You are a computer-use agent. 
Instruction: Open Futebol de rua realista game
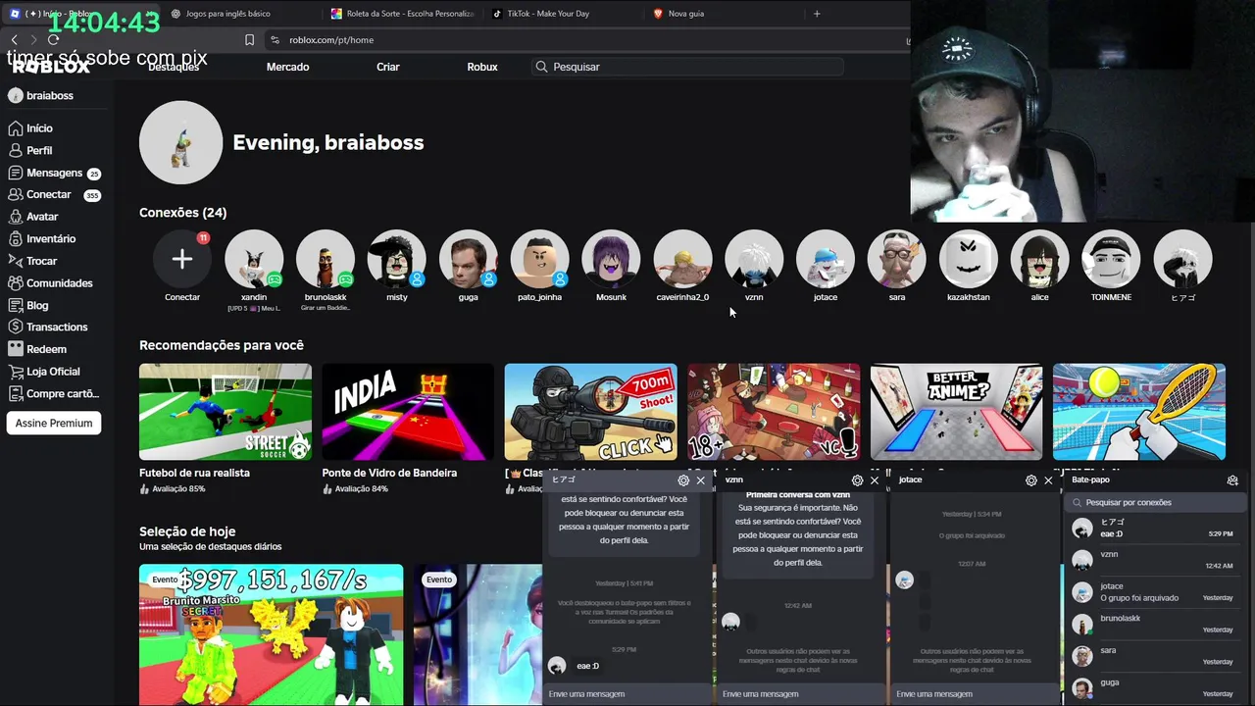click(x=226, y=412)
